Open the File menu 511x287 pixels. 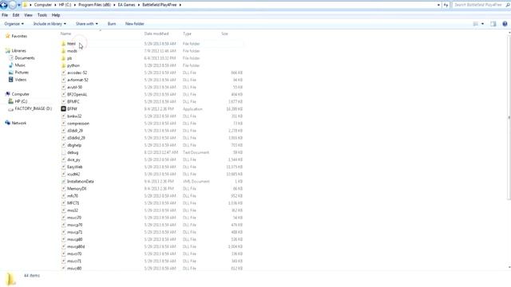click(x=5, y=15)
